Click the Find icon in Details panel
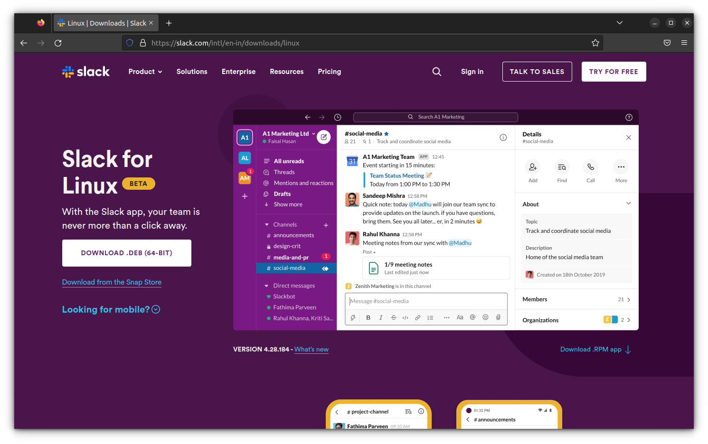708x444 pixels. [562, 167]
